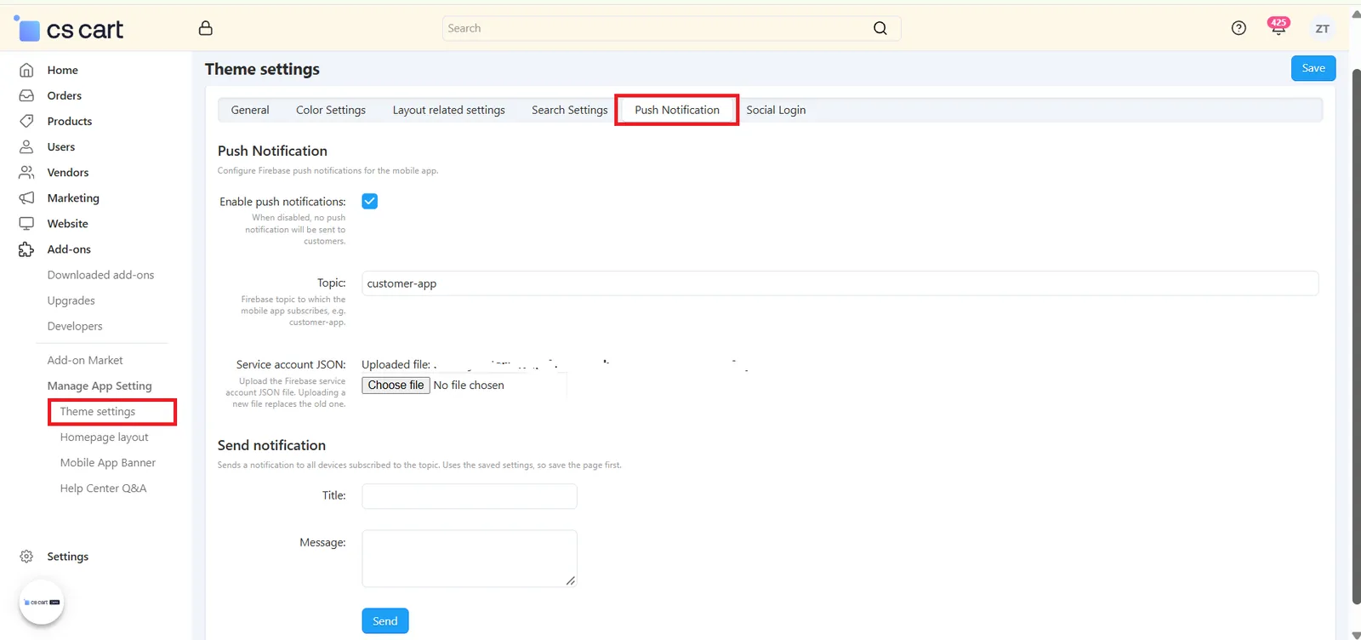Open Marketing in sidebar
The image size is (1361, 640).
coord(73,197)
